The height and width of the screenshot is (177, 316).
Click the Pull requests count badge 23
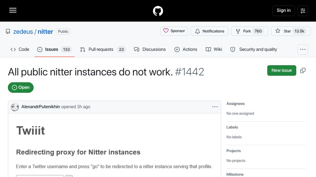(x=121, y=49)
